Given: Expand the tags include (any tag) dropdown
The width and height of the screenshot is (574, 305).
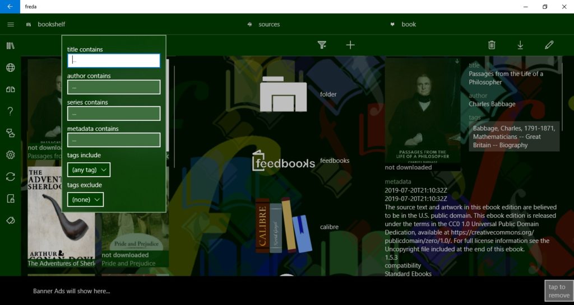Looking at the screenshot, I should pyautogui.click(x=89, y=170).
